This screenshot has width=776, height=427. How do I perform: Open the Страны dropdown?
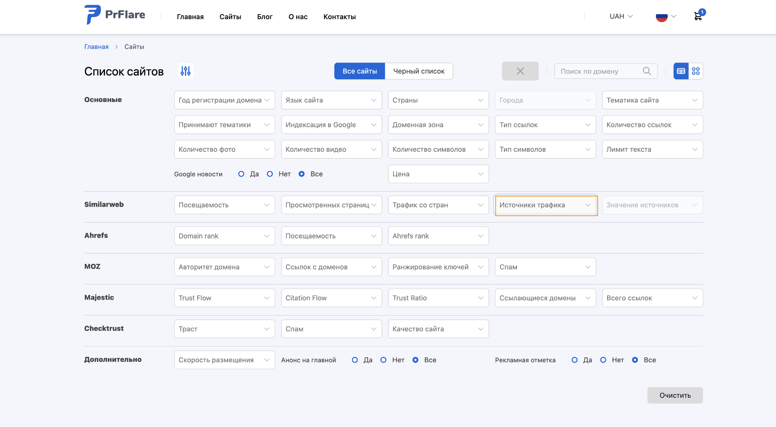pos(438,100)
